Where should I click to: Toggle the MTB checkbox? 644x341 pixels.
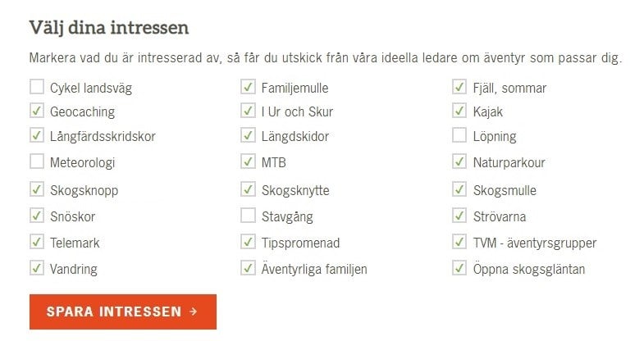(248, 161)
